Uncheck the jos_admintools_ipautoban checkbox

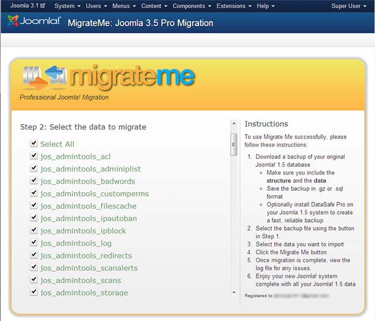click(x=34, y=218)
